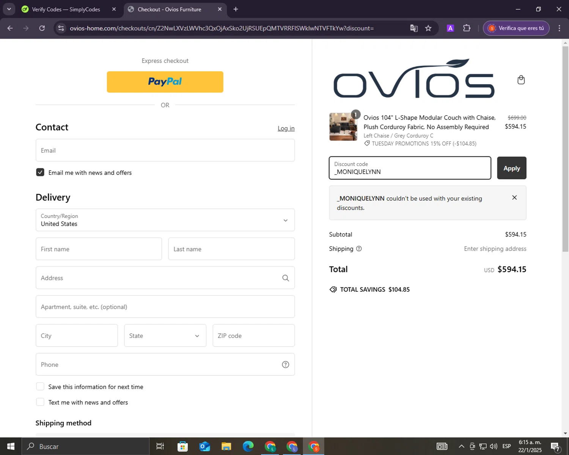
Task: Click the Shipping help info icon
Action: (x=359, y=249)
